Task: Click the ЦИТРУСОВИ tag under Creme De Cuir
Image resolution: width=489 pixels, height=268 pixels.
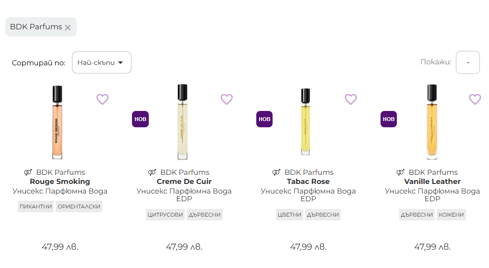Action: coord(165,215)
